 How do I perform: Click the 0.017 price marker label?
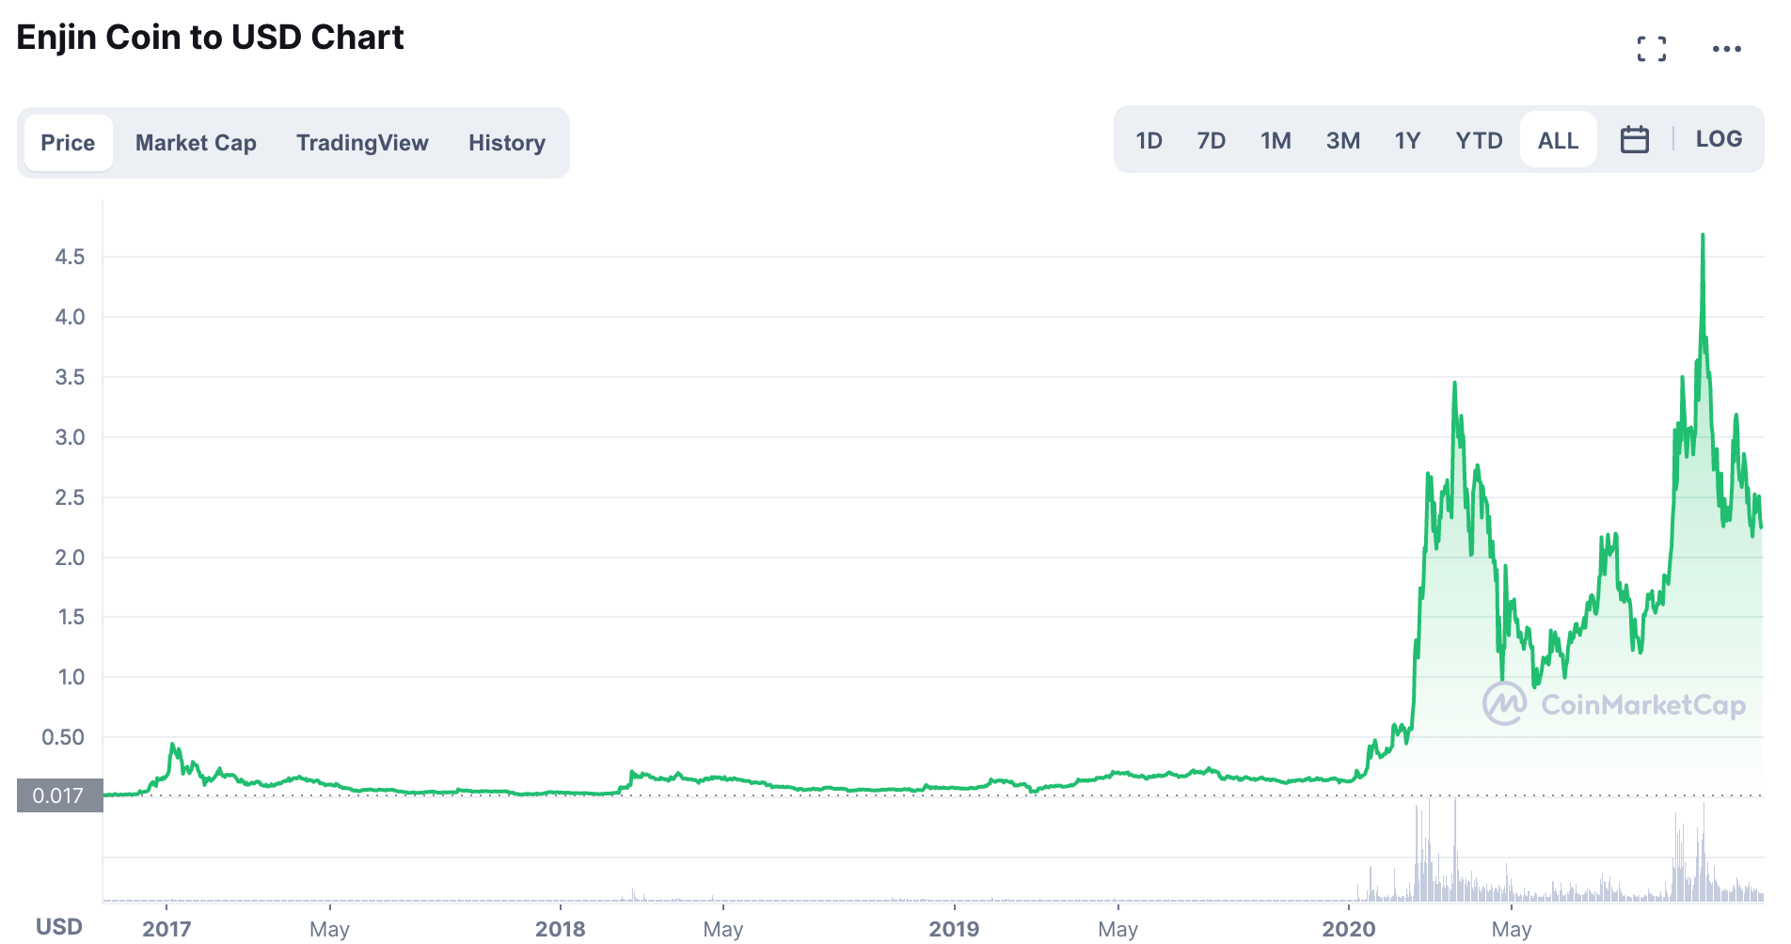(58, 795)
